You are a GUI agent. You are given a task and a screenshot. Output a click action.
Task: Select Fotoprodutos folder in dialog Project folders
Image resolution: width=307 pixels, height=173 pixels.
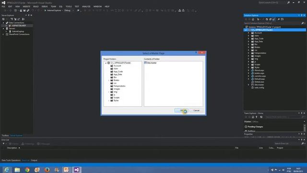click(x=119, y=86)
